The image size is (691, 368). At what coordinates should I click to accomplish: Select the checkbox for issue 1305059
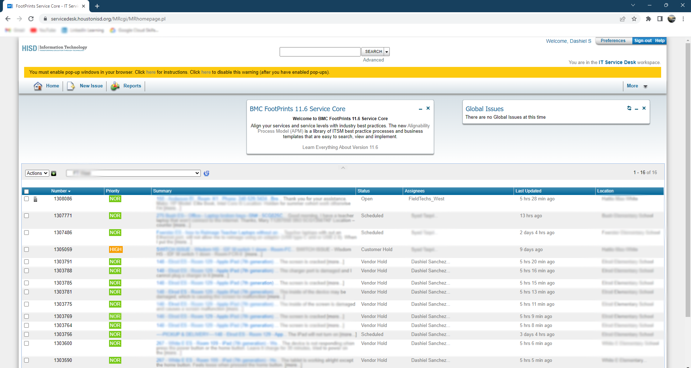pos(27,250)
